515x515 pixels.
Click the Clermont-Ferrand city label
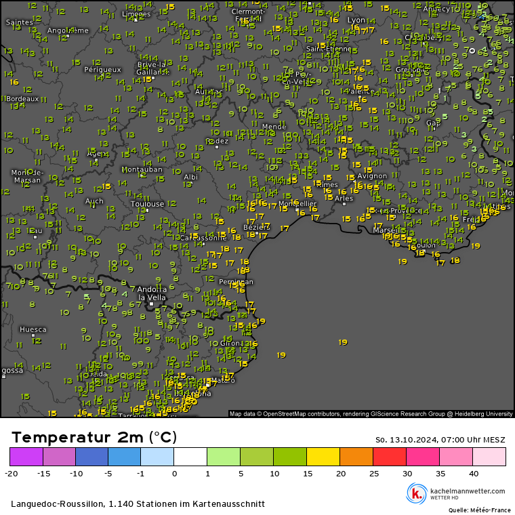click(x=248, y=15)
